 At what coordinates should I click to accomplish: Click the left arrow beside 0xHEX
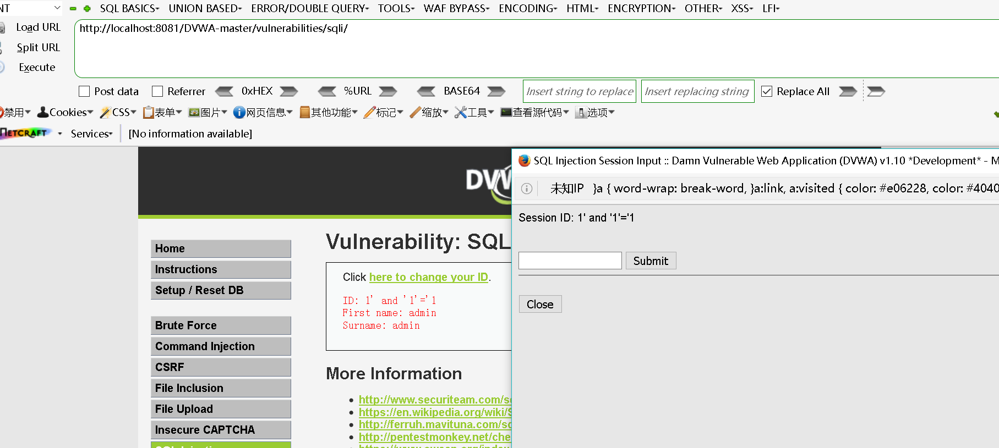(224, 91)
